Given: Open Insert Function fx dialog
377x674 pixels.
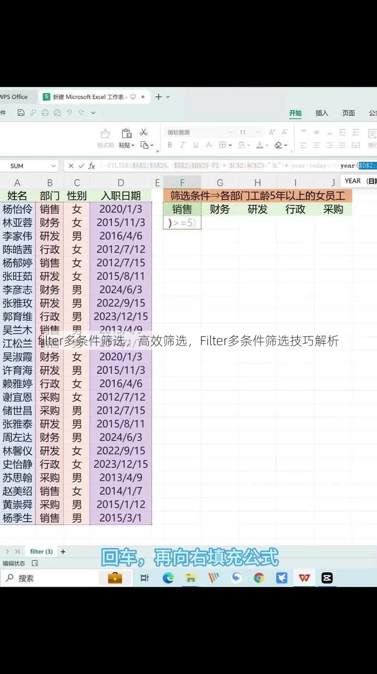Looking at the screenshot, I should (92, 166).
